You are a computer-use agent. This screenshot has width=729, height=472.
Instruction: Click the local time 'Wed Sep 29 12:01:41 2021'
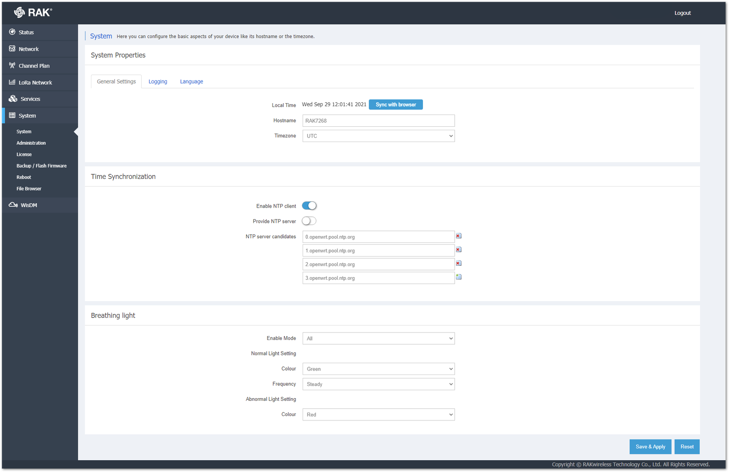click(x=334, y=104)
